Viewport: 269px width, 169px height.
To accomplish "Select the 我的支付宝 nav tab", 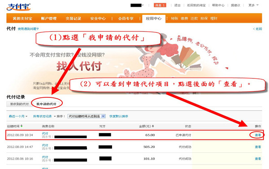I will coord(22,18).
